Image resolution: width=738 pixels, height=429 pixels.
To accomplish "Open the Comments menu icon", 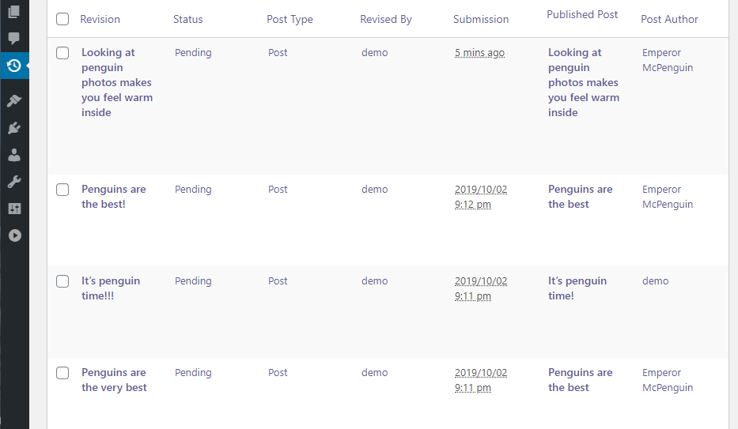I will 14,39.
